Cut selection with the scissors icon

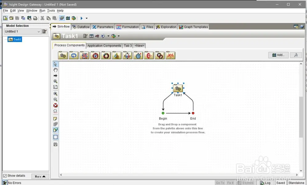click(x=42, y=18)
